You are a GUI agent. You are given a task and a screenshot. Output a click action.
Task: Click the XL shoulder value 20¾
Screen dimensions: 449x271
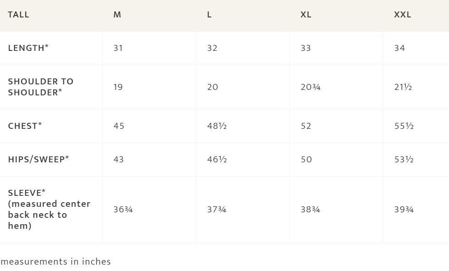click(310, 87)
